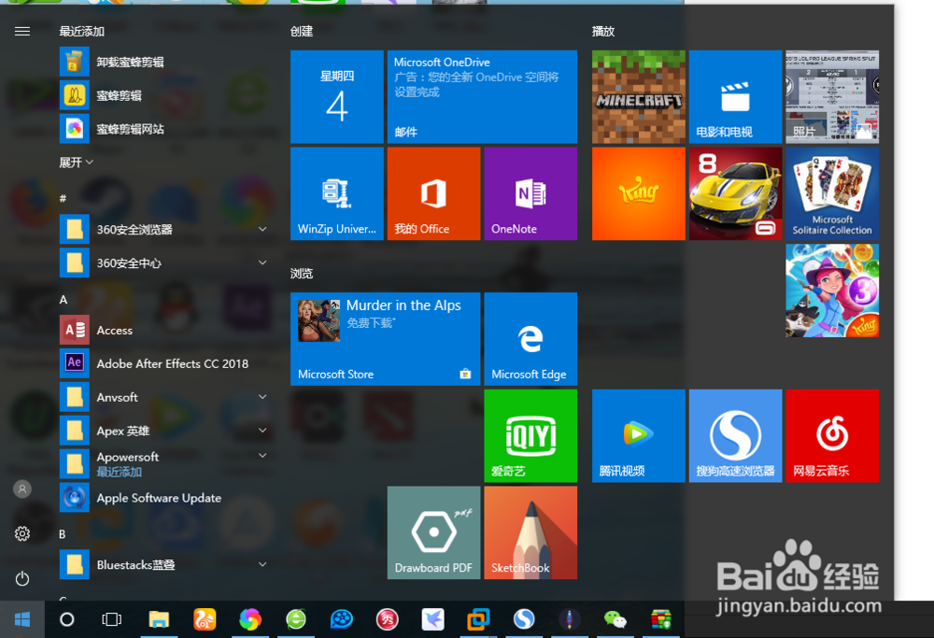Open the Microsoft Store Murder in the Alps tile

[386, 339]
